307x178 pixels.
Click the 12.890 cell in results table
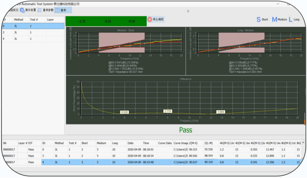point(270,156)
